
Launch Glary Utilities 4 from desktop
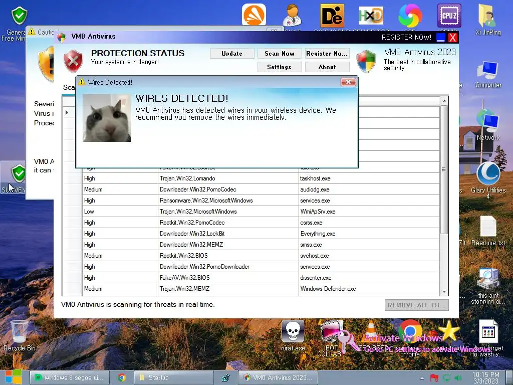pos(488,179)
